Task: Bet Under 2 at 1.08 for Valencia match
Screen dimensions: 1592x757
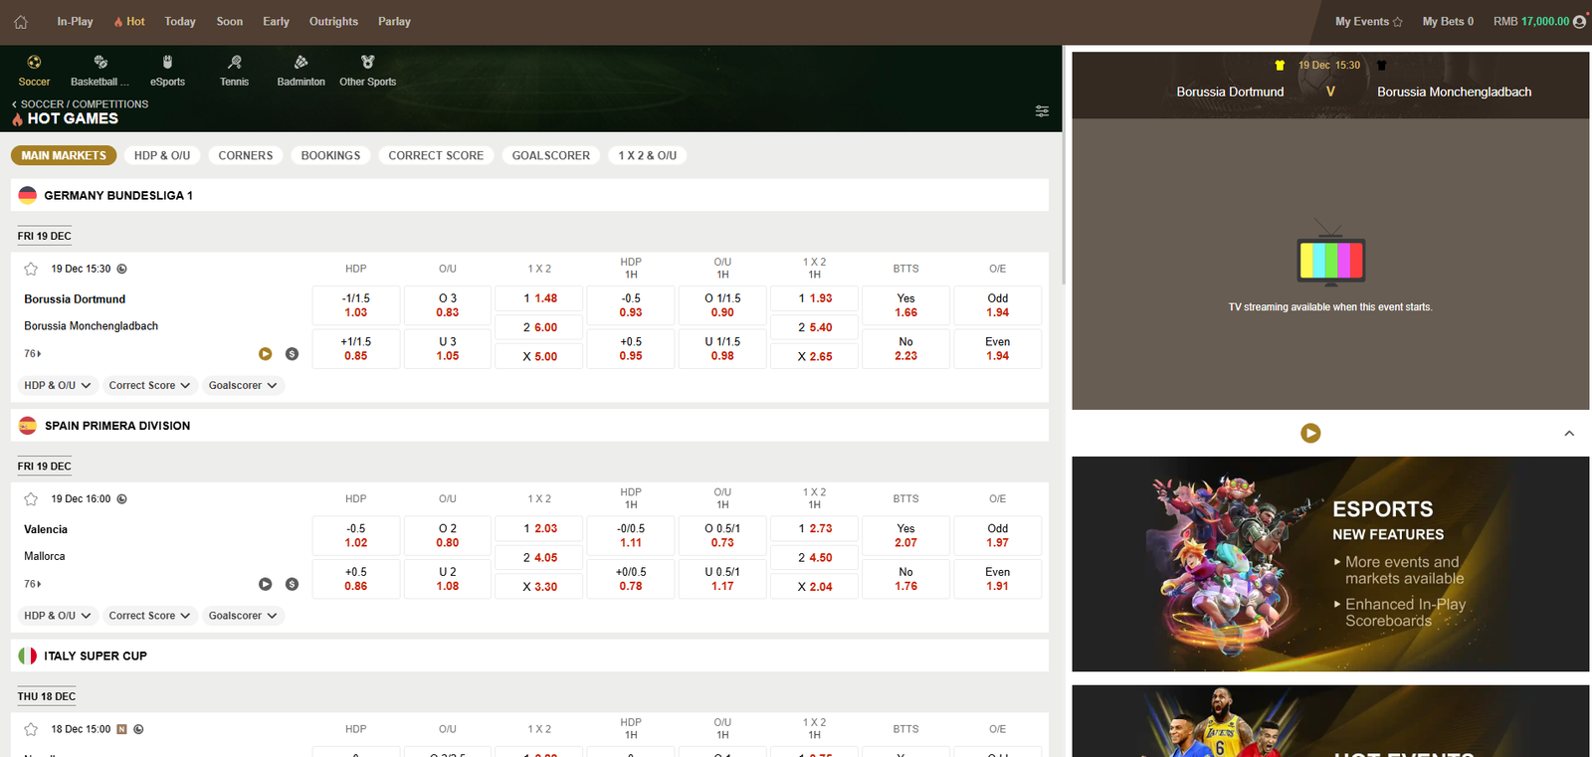Action: [x=448, y=579]
